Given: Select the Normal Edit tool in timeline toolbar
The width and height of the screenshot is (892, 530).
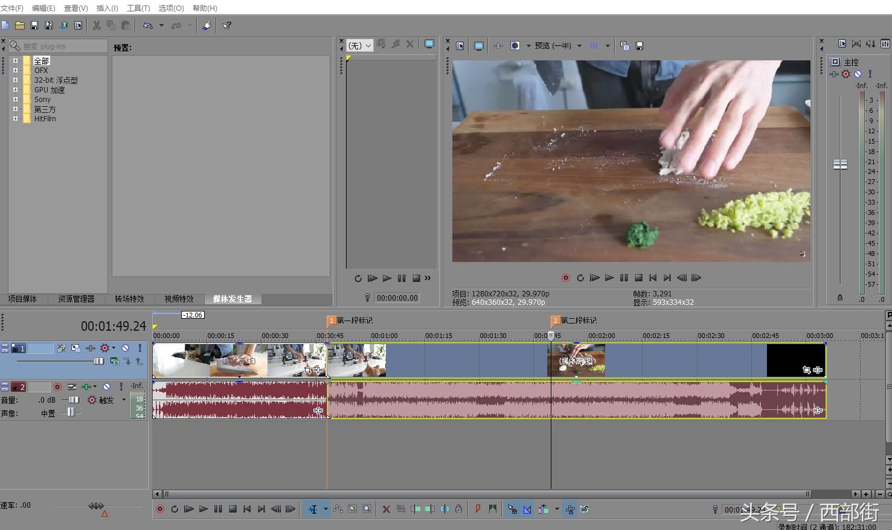Looking at the screenshot, I should click(x=313, y=509).
